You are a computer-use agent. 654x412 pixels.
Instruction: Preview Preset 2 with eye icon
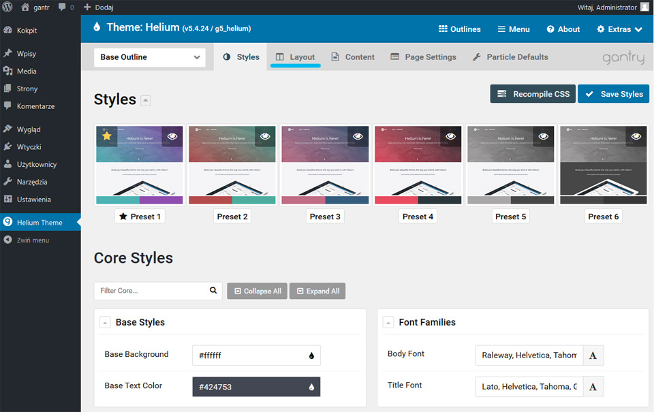tap(265, 136)
